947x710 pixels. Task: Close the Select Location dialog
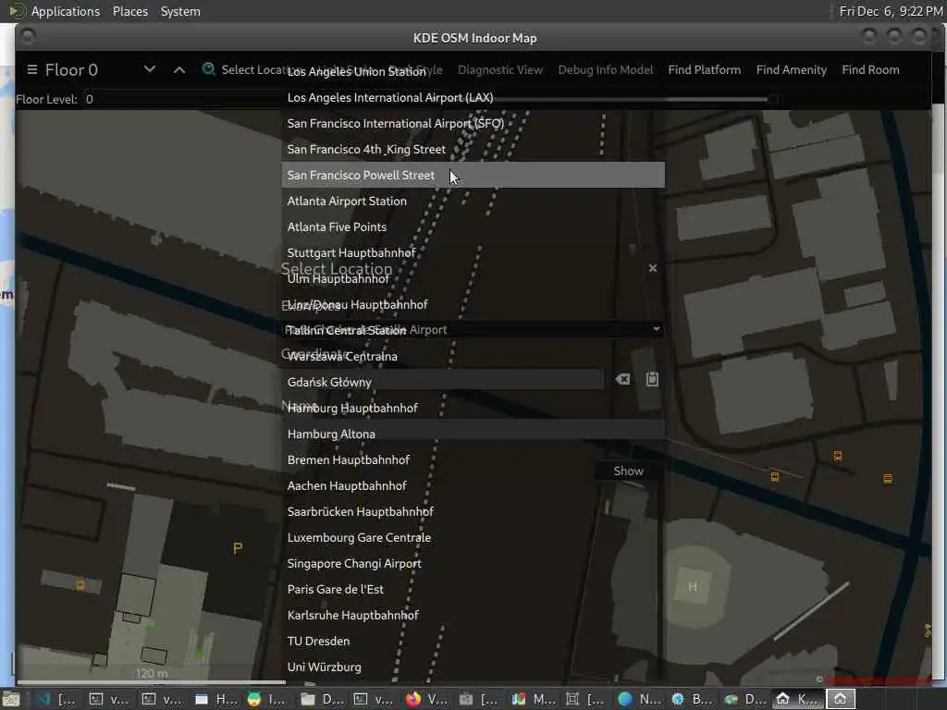click(653, 268)
